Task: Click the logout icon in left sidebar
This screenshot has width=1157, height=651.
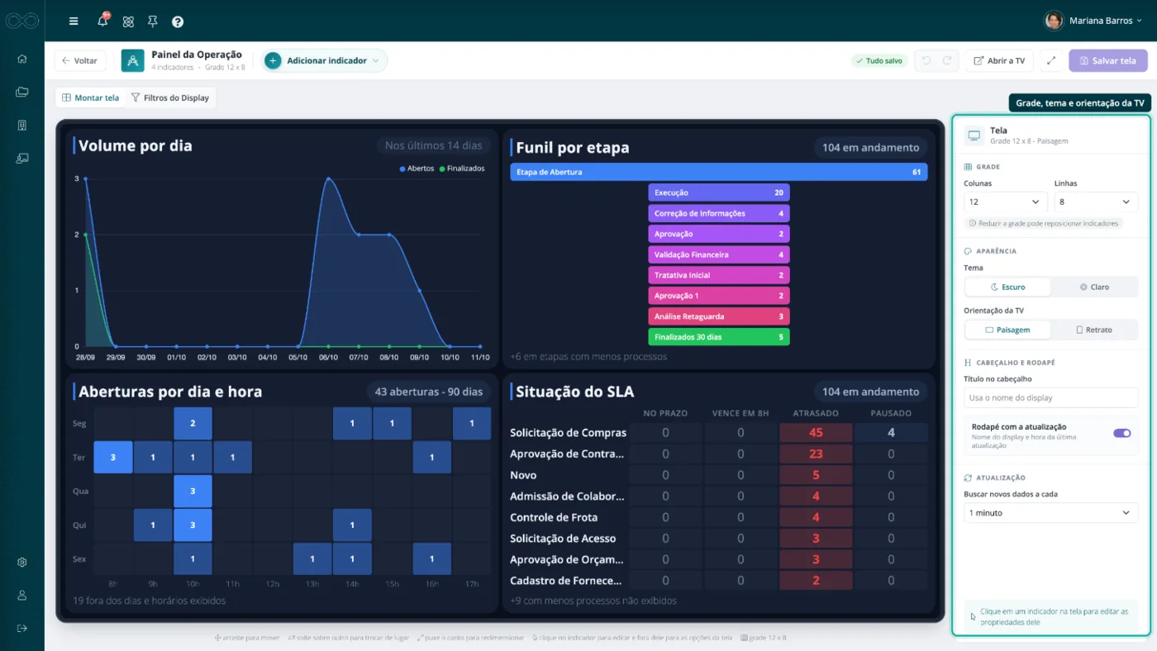Action: coord(22,628)
